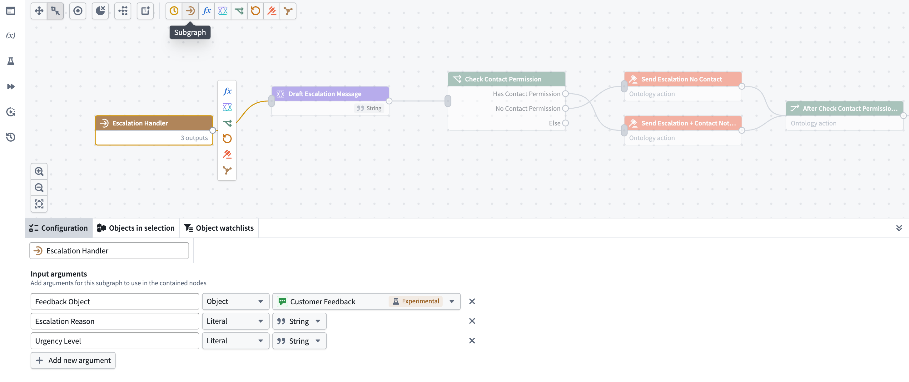Zoom out on the graph canvas
Screen dimensions: 909x382
39,188
